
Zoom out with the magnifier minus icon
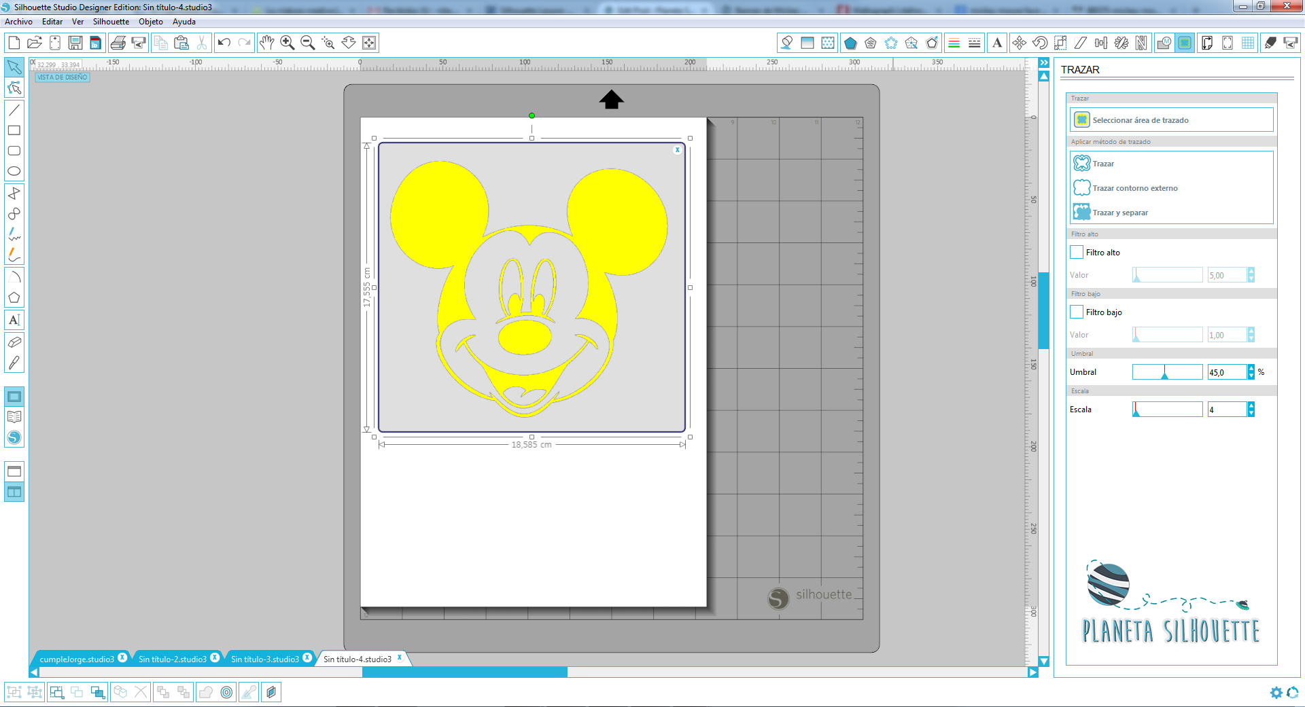tap(307, 43)
